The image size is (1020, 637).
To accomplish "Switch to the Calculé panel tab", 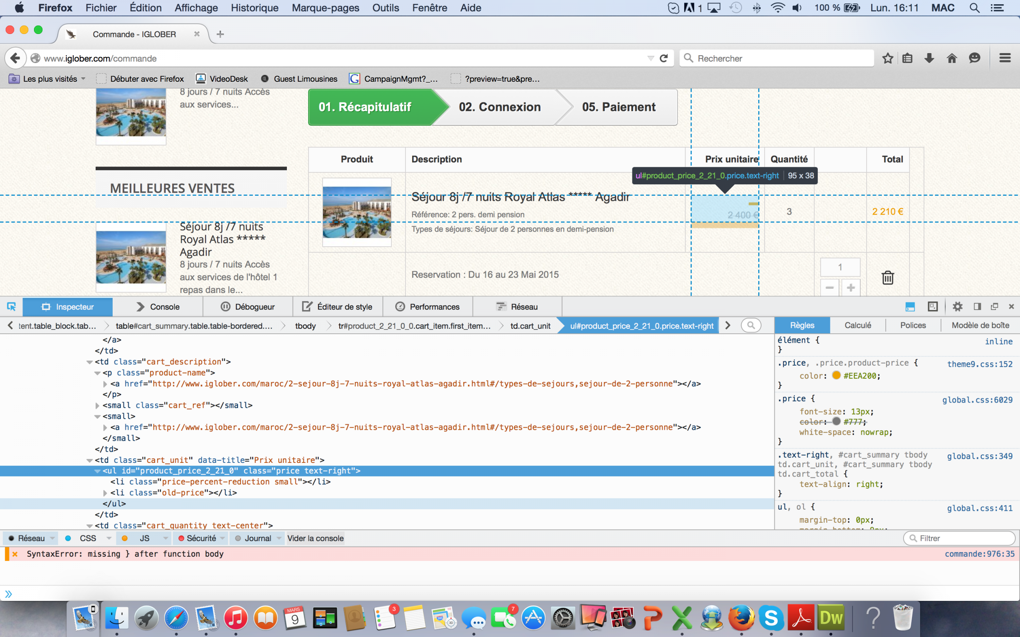I will pyautogui.click(x=858, y=325).
